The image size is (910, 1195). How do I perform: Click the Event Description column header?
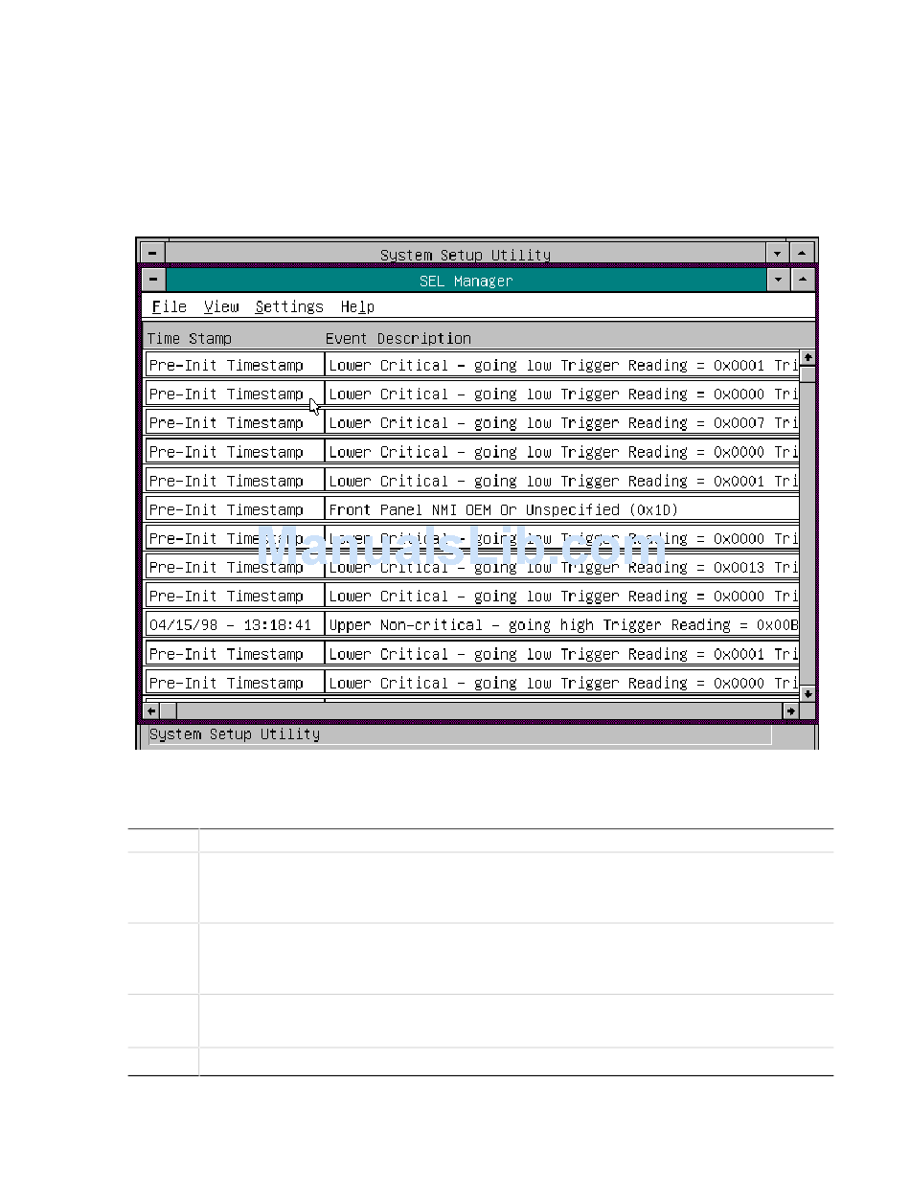click(x=398, y=338)
